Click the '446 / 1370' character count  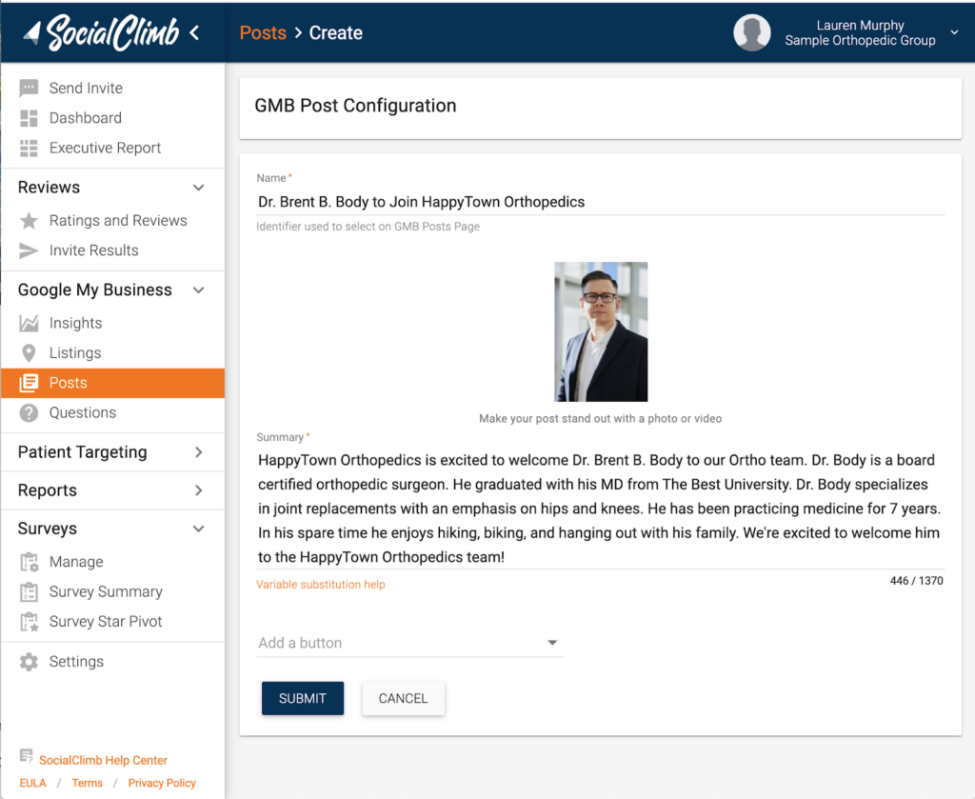pos(917,581)
